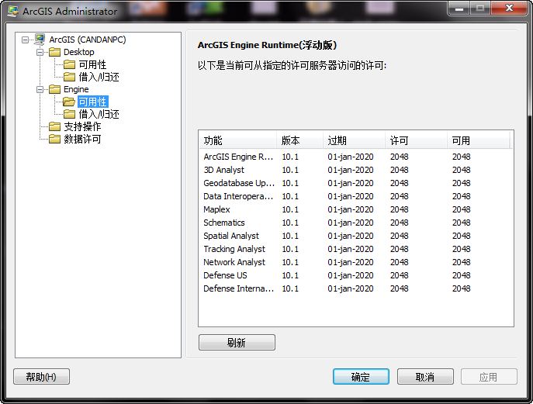Click the Engine folder icon
533x404 pixels.
54,89
